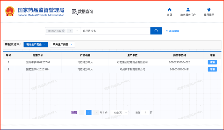Open 政务服务门户 portal icon

click(188, 10)
